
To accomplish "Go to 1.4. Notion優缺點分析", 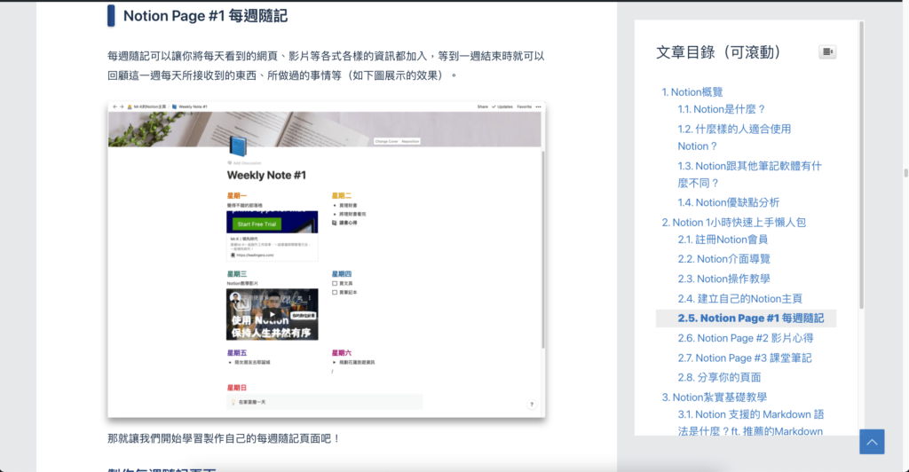I will point(729,202).
